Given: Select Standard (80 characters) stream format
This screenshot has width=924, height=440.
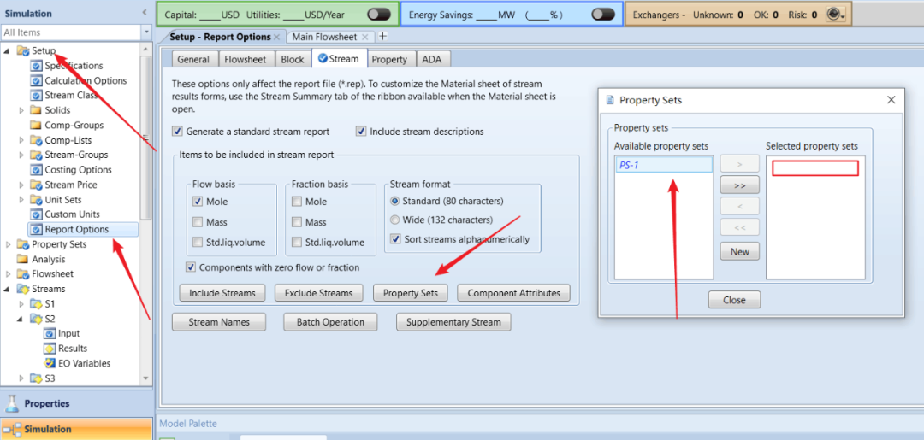Looking at the screenshot, I should click(x=395, y=201).
